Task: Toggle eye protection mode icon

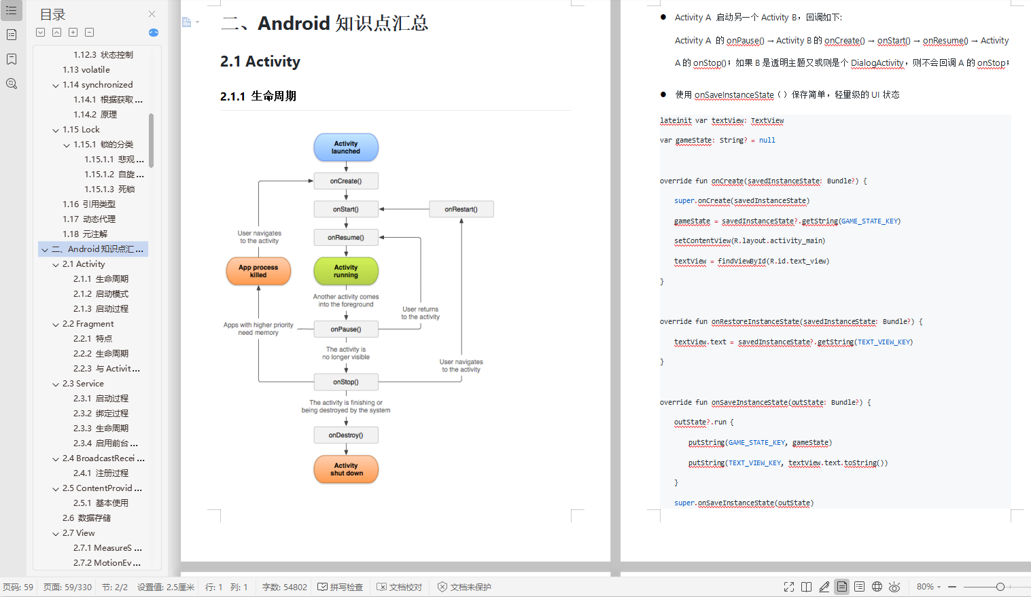Action: click(x=895, y=587)
